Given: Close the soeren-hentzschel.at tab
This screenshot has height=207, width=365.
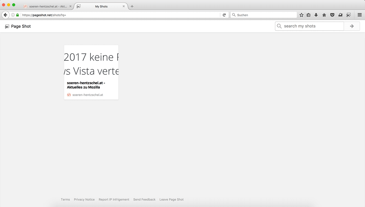Looking at the screenshot, I should [x=70, y=6].
